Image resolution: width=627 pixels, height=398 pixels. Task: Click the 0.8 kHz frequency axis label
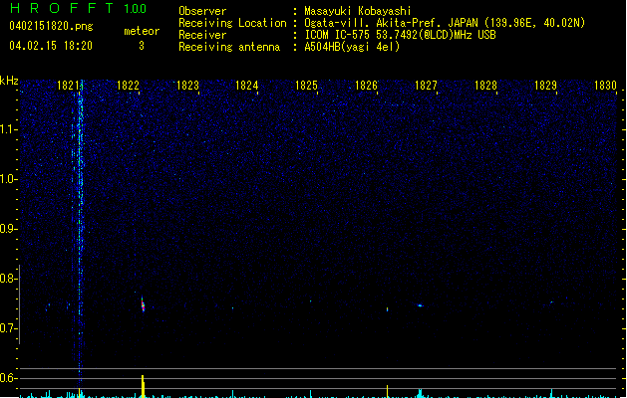tap(9, 279)
